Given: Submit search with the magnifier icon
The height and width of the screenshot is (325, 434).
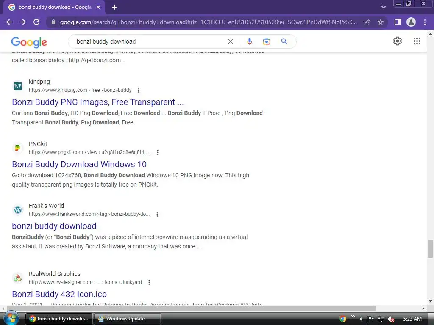Looking at the screenshot, I should [284, 41].
